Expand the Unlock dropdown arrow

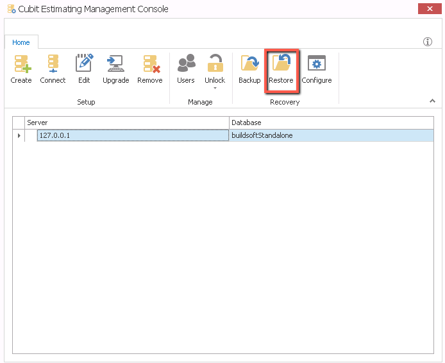coord(215,88)
